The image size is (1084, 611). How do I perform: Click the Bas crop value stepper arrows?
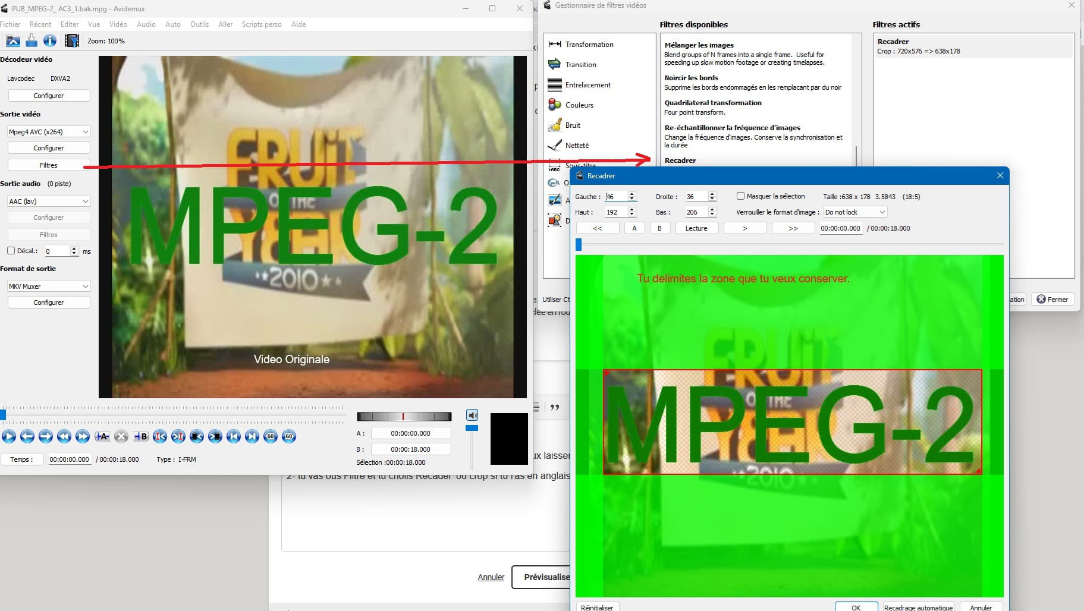coord(712,212)
